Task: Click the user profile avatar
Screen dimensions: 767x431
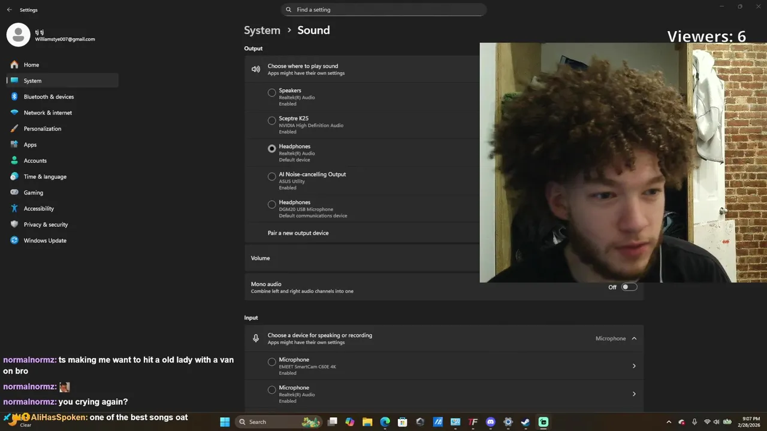Action: pyautogui.click(x=18, y=35)
